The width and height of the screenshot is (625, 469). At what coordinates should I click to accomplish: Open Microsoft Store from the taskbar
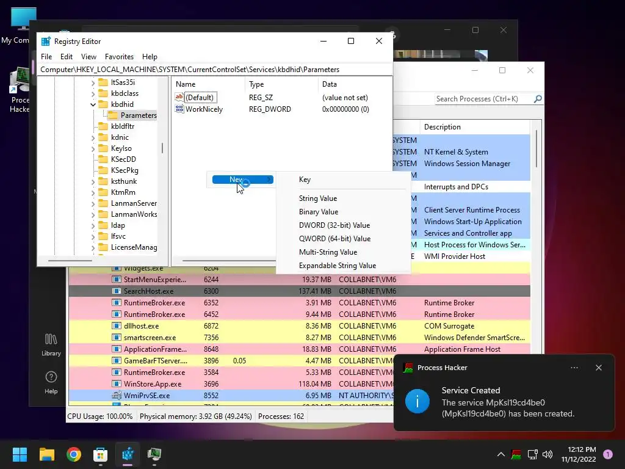click(x=101, y=454)
